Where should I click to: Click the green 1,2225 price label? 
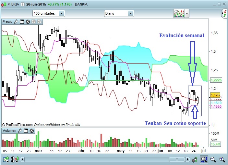point(216,80)
